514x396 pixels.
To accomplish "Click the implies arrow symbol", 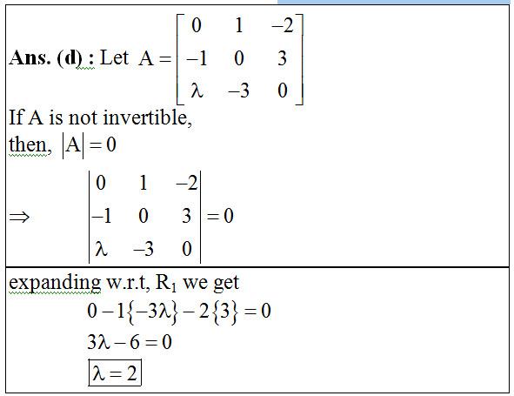I will pos(19,217).
